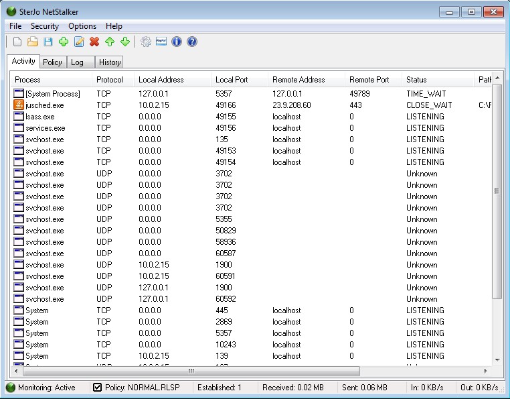
Task: Click the vertical scrollbar down arrow
Action: [497, 360]
